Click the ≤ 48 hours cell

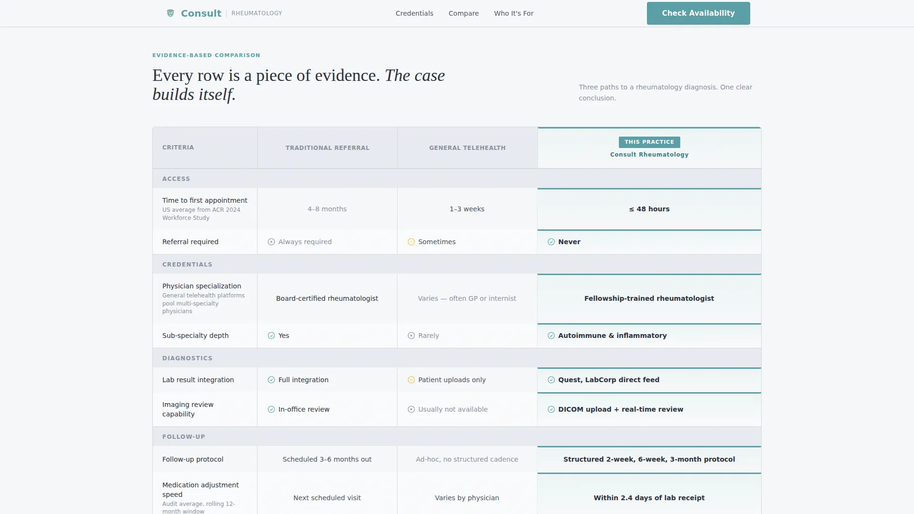click(649, 209)
